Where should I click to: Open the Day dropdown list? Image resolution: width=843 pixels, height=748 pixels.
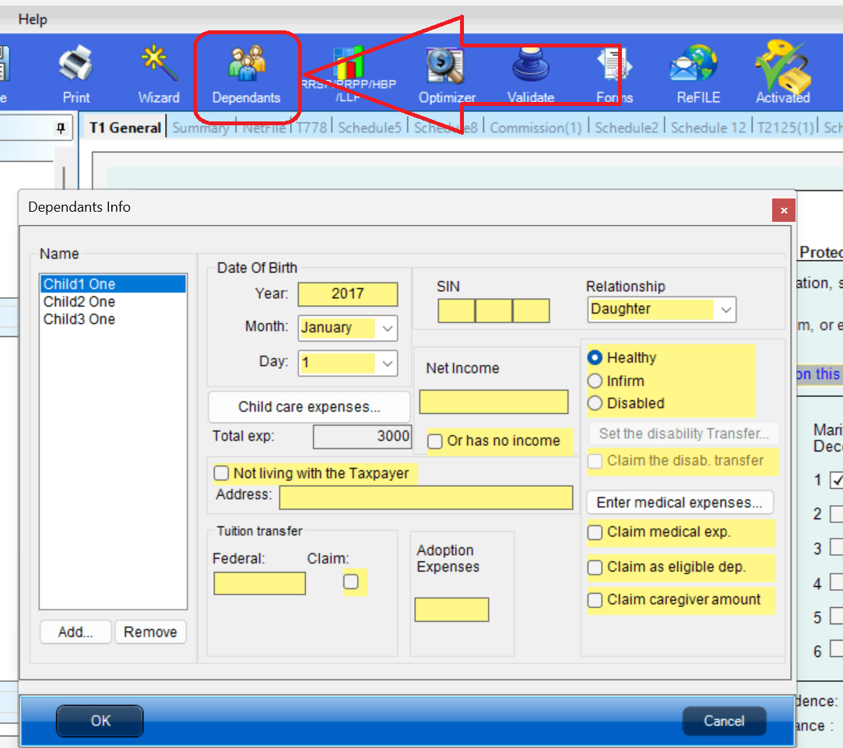[388, 363]
